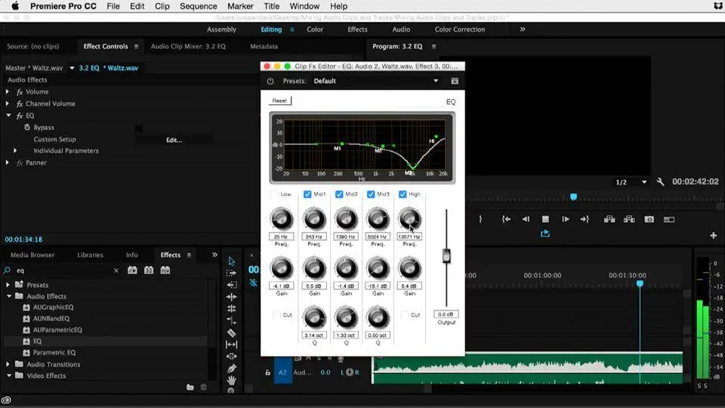Viewport: 725px width, 408px height.
Task: Enable the Low Cut checkbox
Action: point(277,315)
